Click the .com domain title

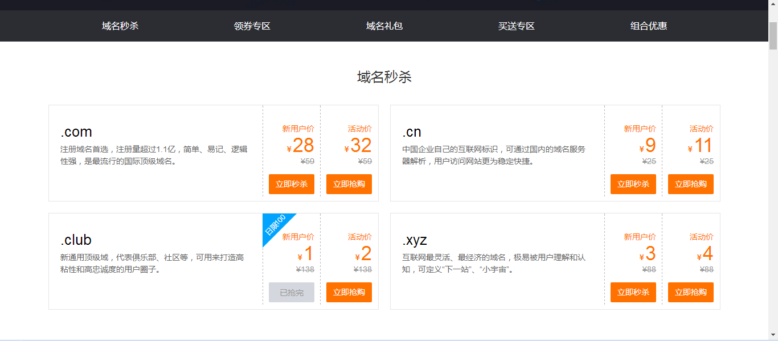(x=76, y=132)
